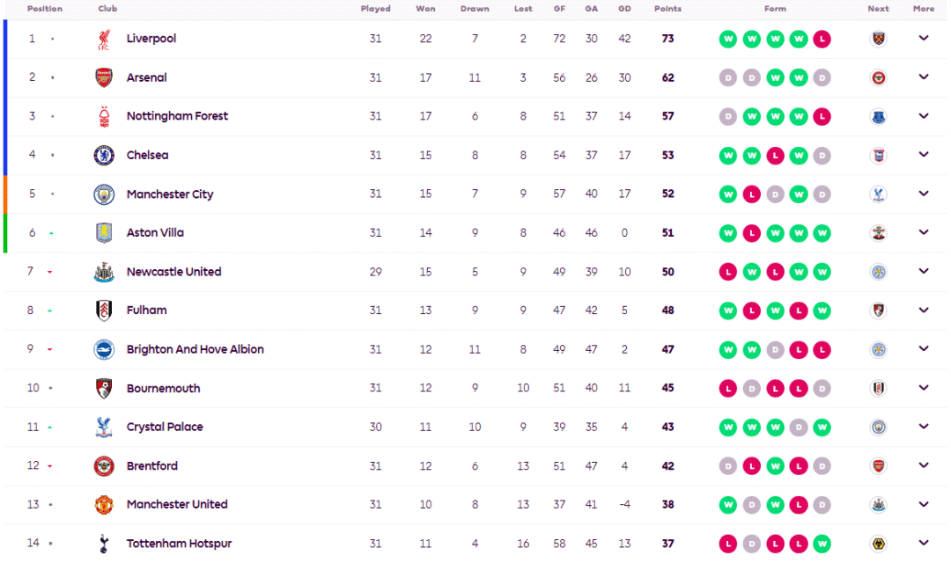
Task: Click Brentford's next opponent Arsenal badge
Action: tap(878, 466)
